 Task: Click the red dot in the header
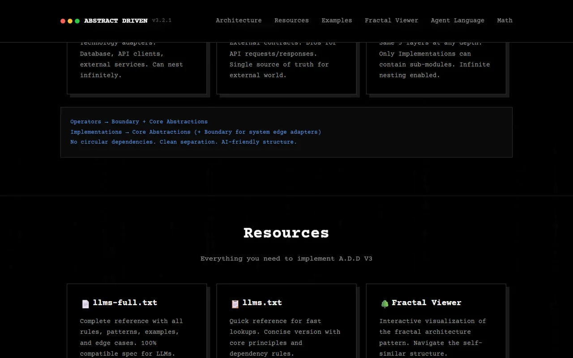(63, 21)
